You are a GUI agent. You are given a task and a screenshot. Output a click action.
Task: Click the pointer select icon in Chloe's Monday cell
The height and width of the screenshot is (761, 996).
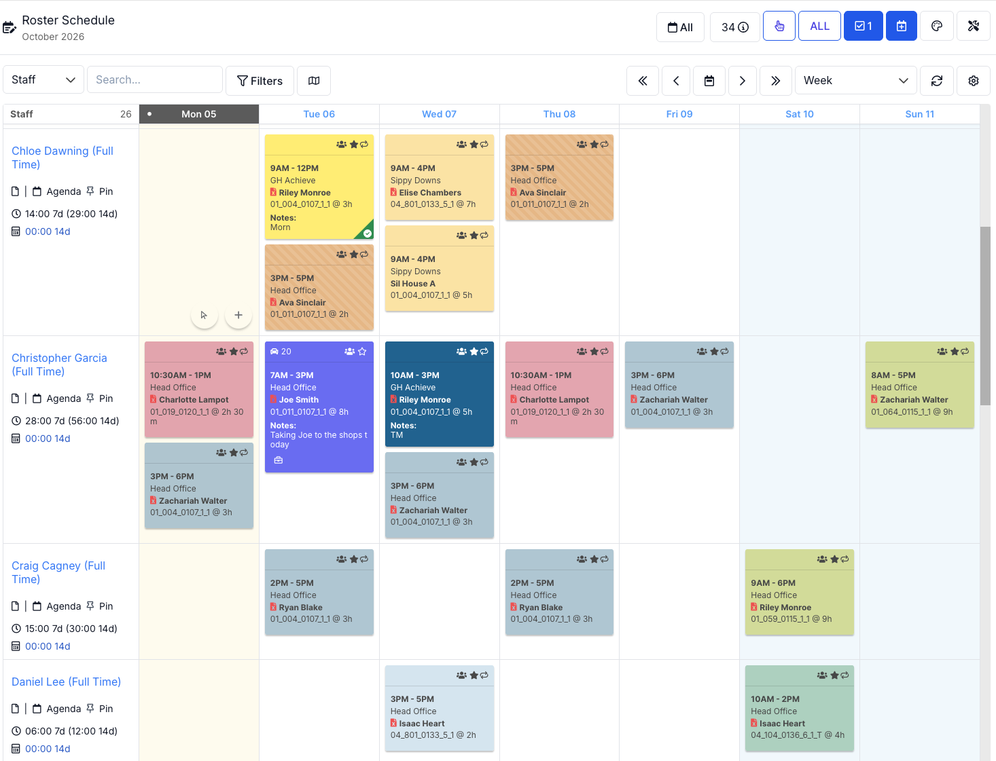(x=204, y=315)
